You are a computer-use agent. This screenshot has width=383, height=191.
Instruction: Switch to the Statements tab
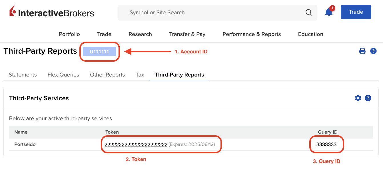23,75
